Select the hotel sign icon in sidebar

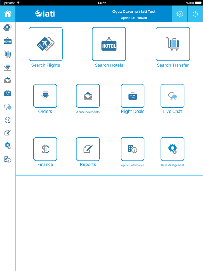pos(8,41)
